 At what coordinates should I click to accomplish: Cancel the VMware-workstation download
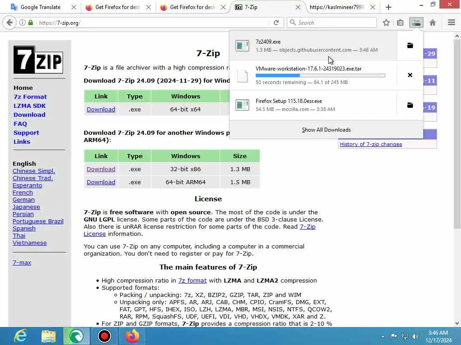coord(410,75)
